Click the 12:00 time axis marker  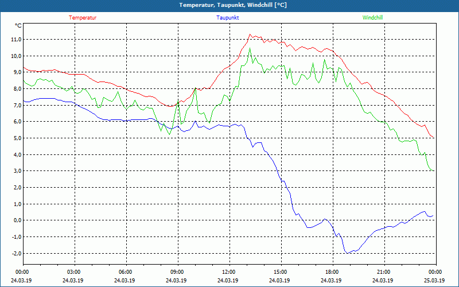tap(229, 272)
